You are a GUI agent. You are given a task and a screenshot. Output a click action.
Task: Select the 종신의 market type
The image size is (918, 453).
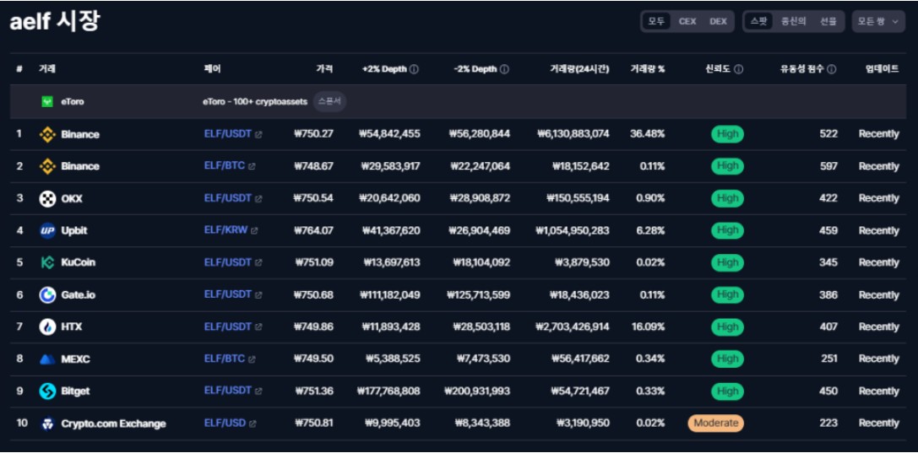[x=794, y=22]
